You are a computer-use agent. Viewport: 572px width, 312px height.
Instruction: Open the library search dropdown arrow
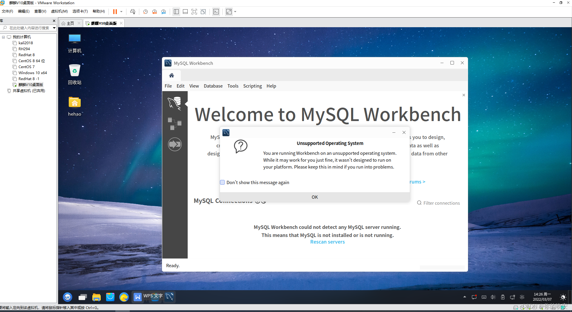54,28
